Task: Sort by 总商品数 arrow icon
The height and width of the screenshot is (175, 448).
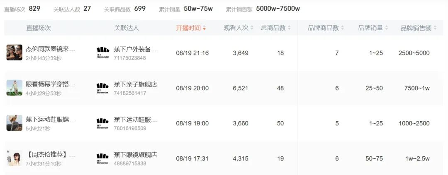Action: point(289,28)
